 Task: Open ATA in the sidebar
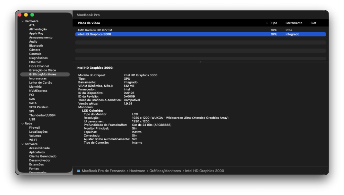tap(32, 25)
